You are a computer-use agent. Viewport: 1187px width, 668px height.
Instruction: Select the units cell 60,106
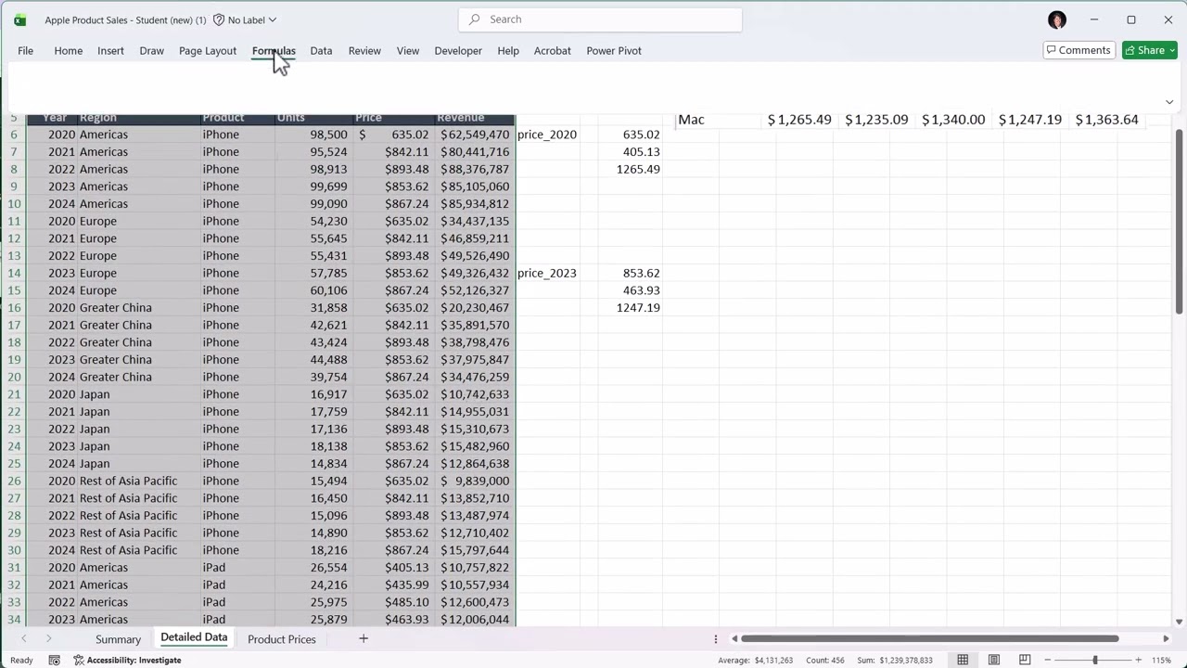(313, 290)
